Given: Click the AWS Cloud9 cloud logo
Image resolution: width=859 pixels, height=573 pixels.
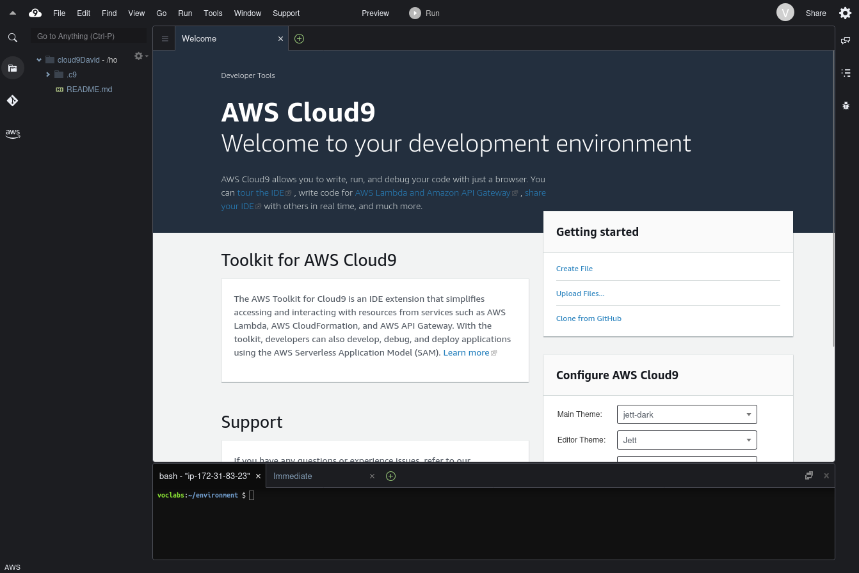Looking at the screenshot, I should [x=35, y=13].
